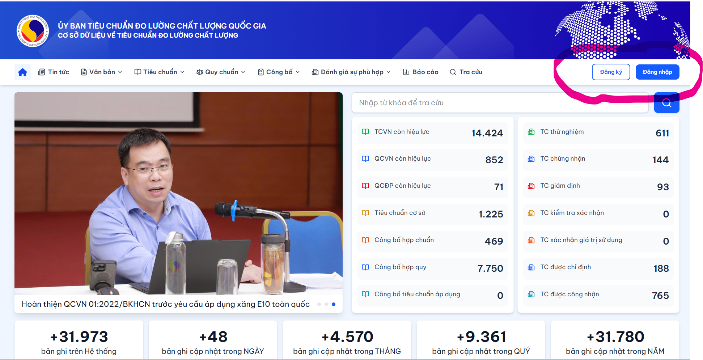Open the Báo cáo menu item

421,72
